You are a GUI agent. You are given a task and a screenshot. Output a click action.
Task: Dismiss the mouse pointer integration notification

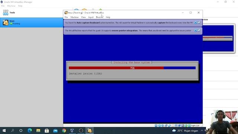[196, 31]
